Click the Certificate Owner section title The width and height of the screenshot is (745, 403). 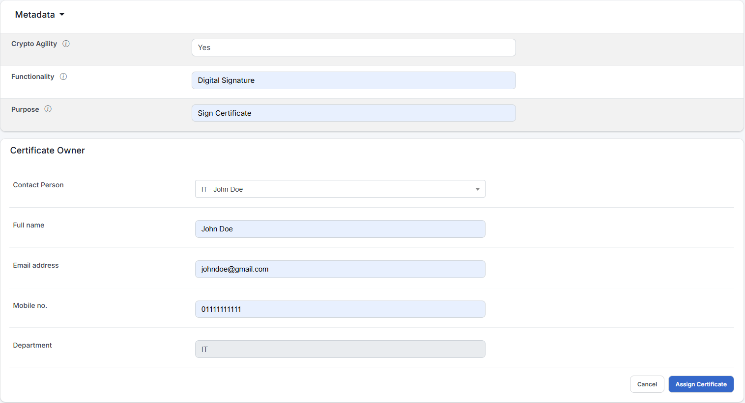point(47,151)
